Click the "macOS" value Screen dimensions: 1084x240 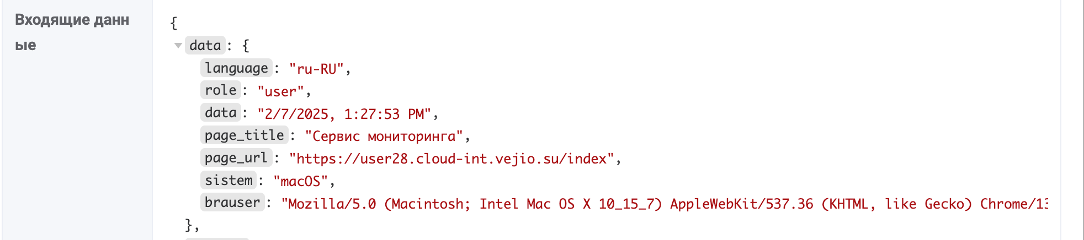pos(301,181)
